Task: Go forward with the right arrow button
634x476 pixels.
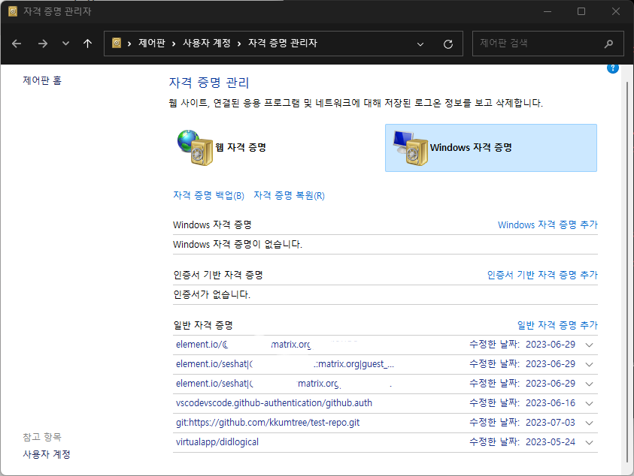Action: pos(42,44)
